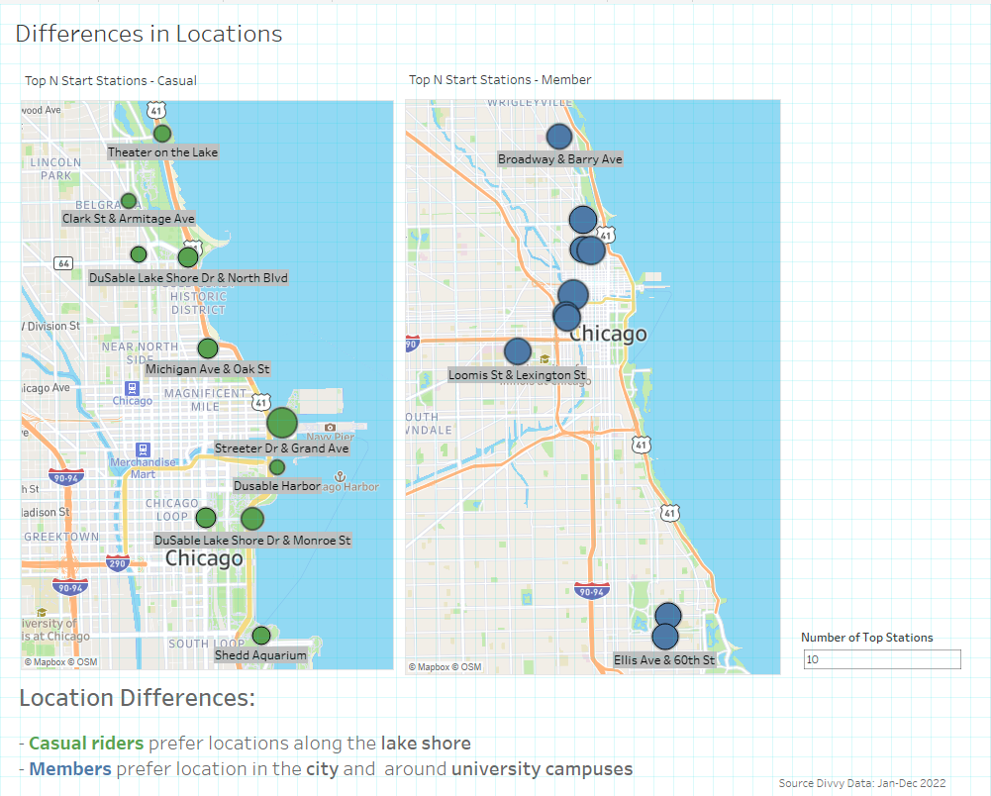Image resolution: width=991 pixels, height=796 pixels.
Task: Click the Top N Start Stations - Casual title
Action: click(x=111, y=80)
